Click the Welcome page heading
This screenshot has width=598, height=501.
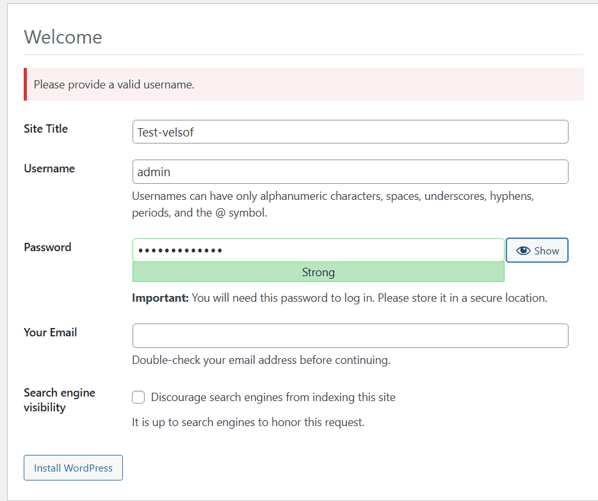[x=63, y=37]
